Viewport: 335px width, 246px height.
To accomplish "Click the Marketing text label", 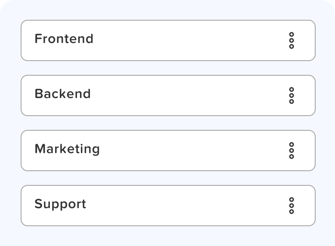I will [x=67, y=149].
